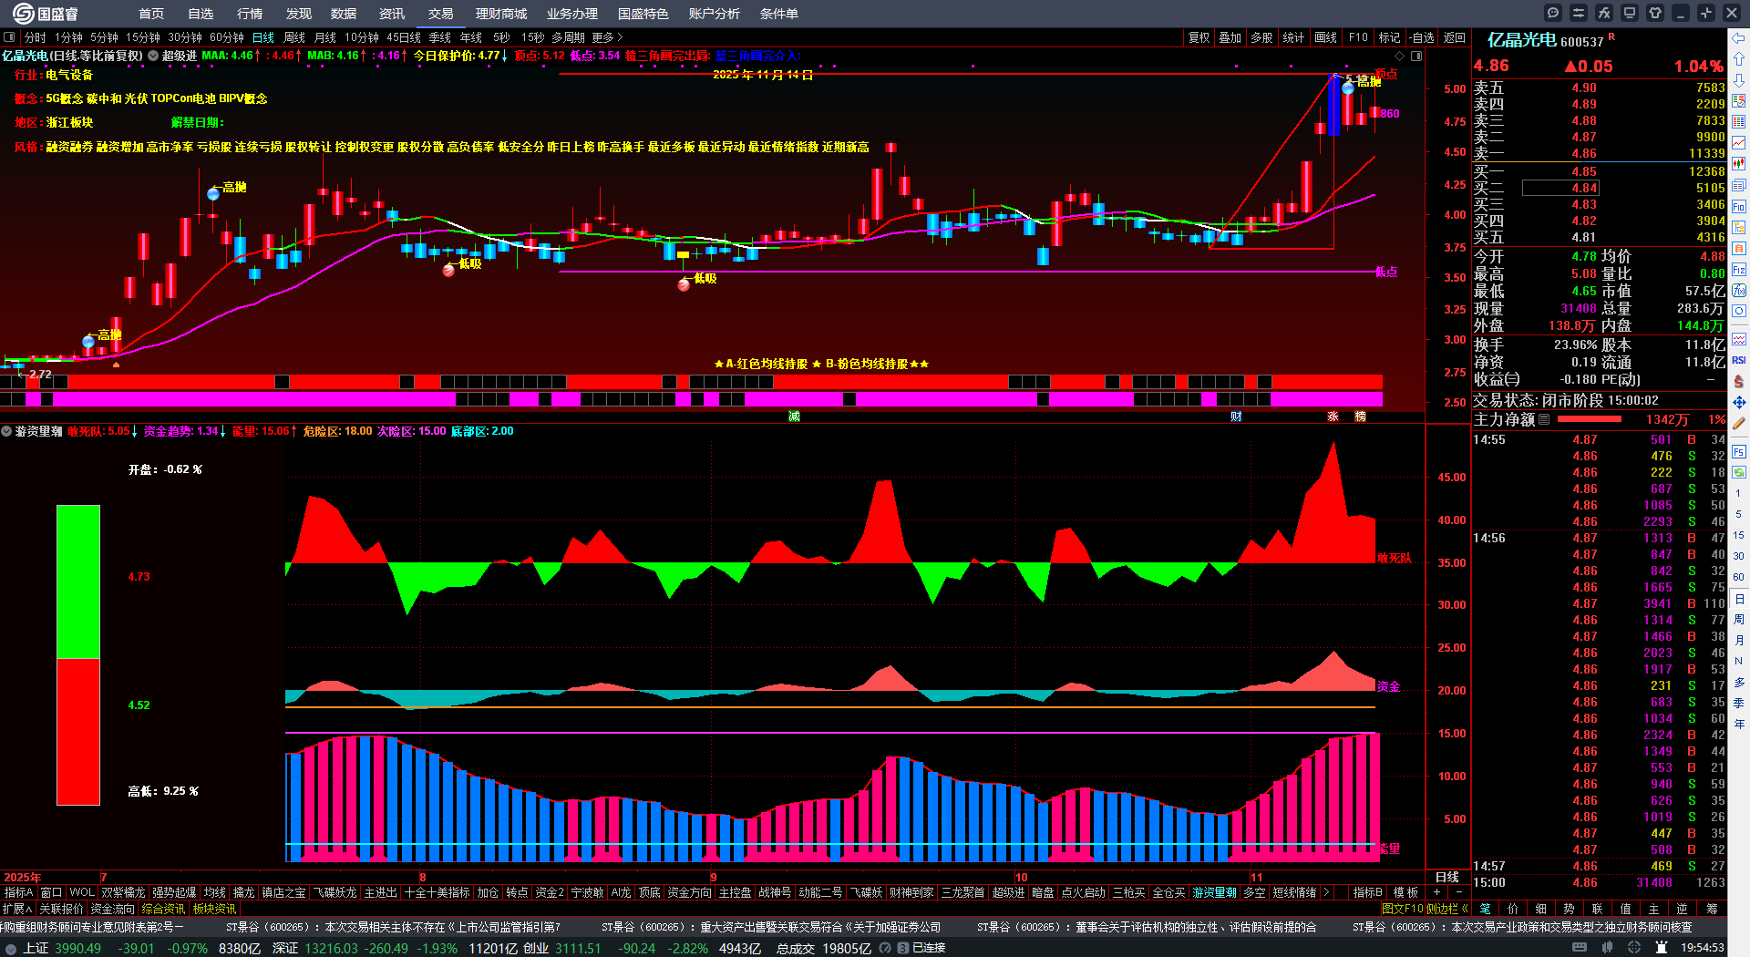Viewport: 1750px width, 957px height.
Task: Open the F10 company info icon in sidebar
Action: coord(1739,207)
